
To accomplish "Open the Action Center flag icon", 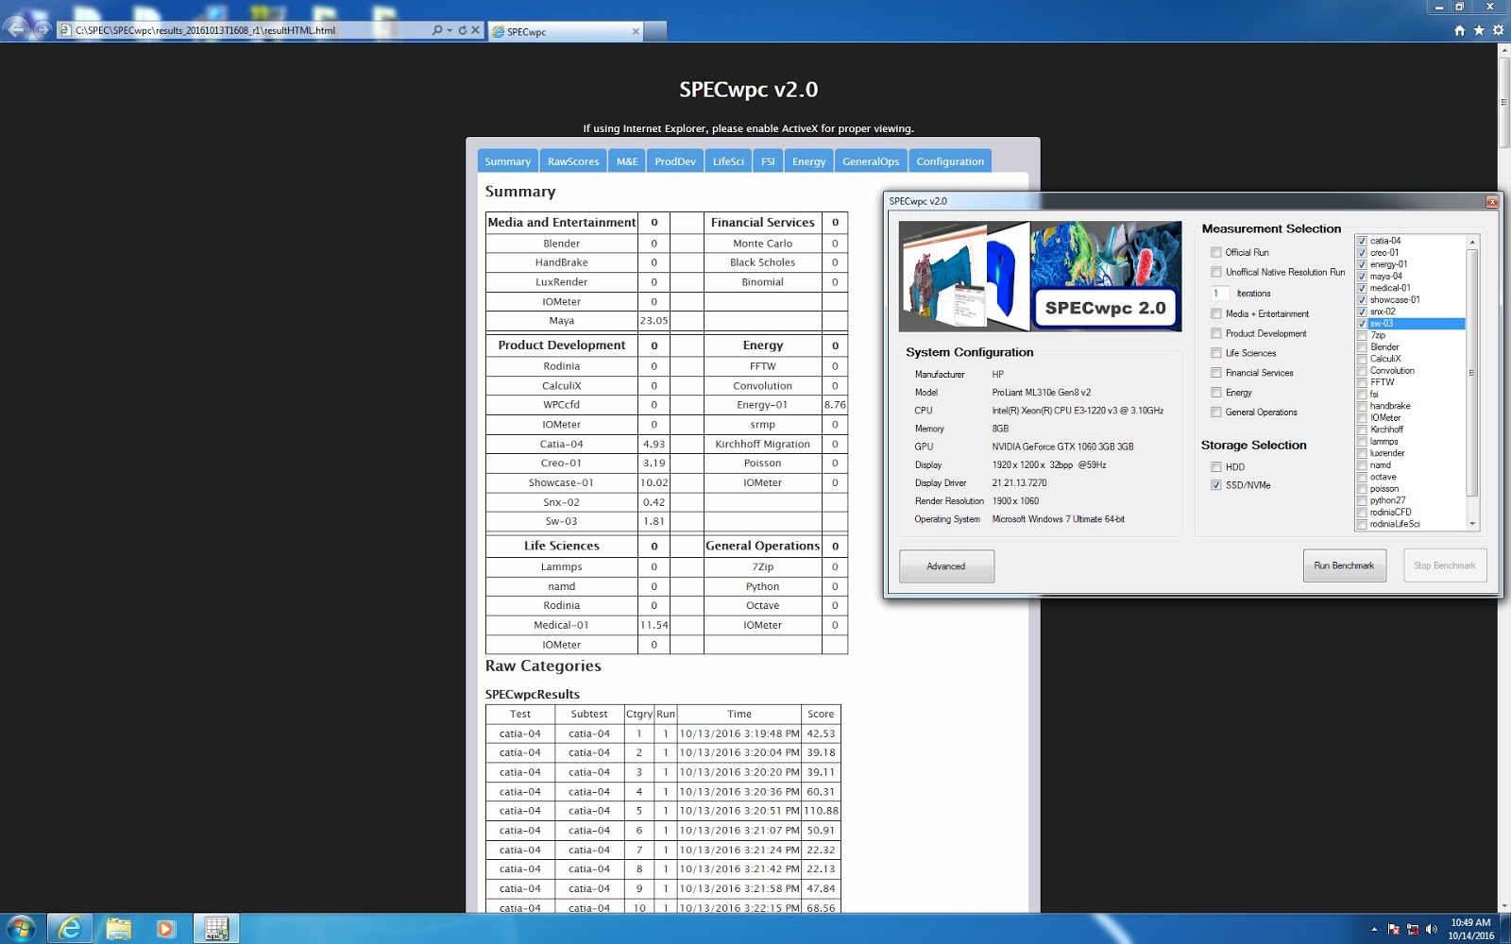I will (x=1394, y=929).
